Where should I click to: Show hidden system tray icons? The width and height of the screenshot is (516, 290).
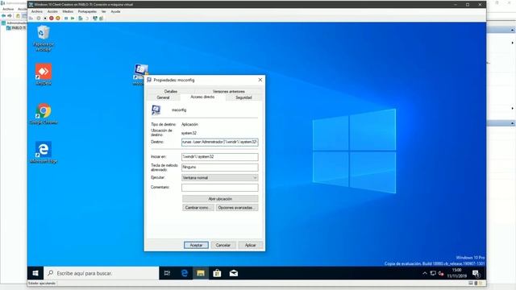pos(425,273)
